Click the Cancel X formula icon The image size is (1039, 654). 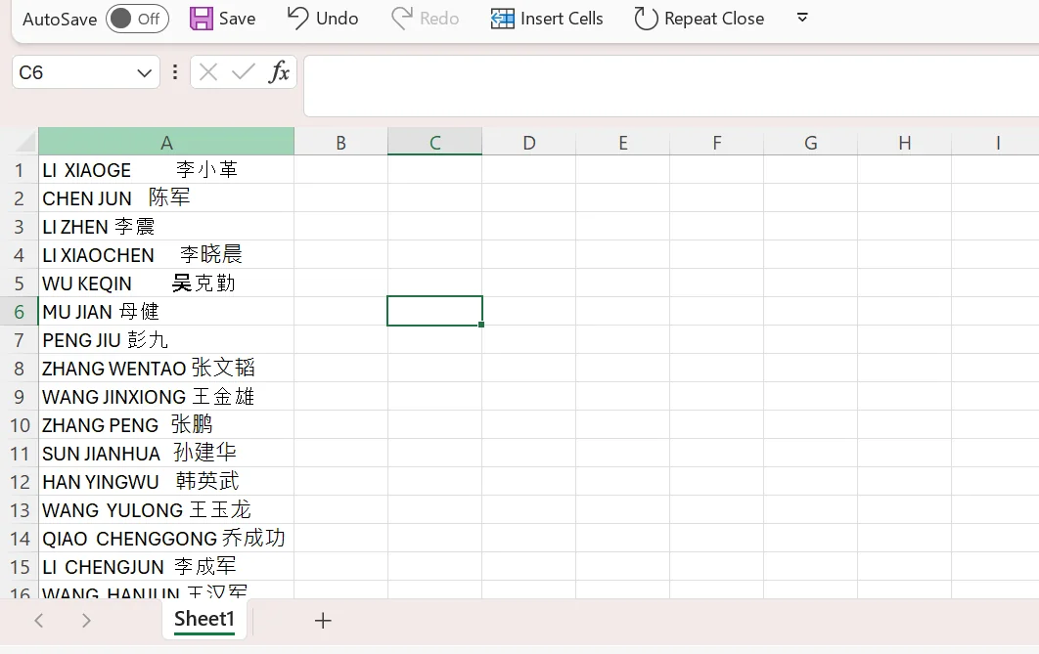coord(208,71)
